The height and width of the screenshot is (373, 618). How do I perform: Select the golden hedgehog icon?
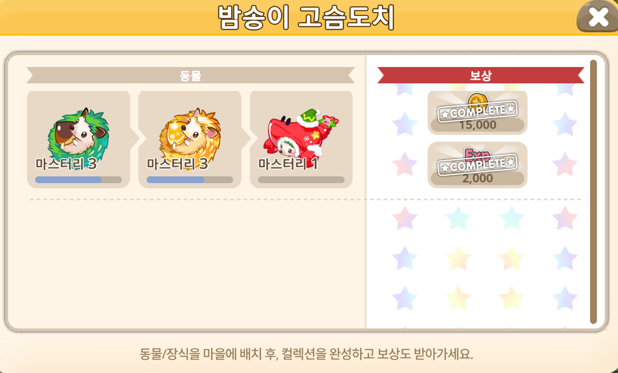pyautogui.click(x=190, y=133)
